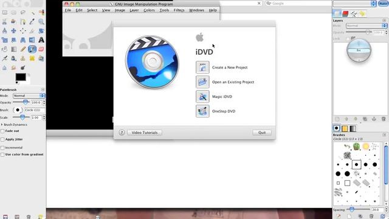This screenshot has height=219, width=389.
Task: Click the brush Scale stepper arrows
Action: tap(44, 117)
